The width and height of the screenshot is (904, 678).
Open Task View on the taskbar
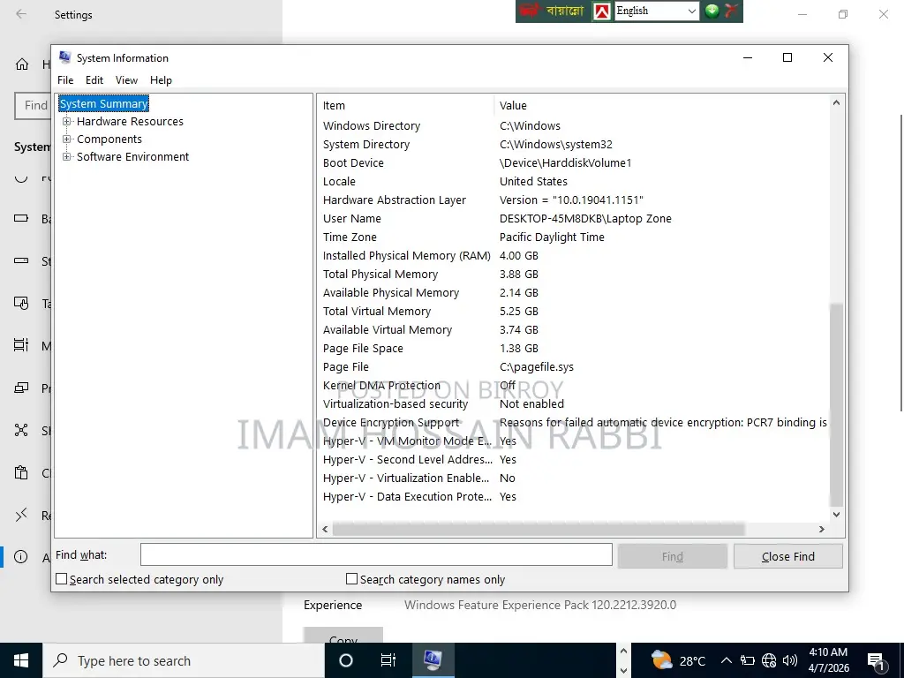[388, 660]
